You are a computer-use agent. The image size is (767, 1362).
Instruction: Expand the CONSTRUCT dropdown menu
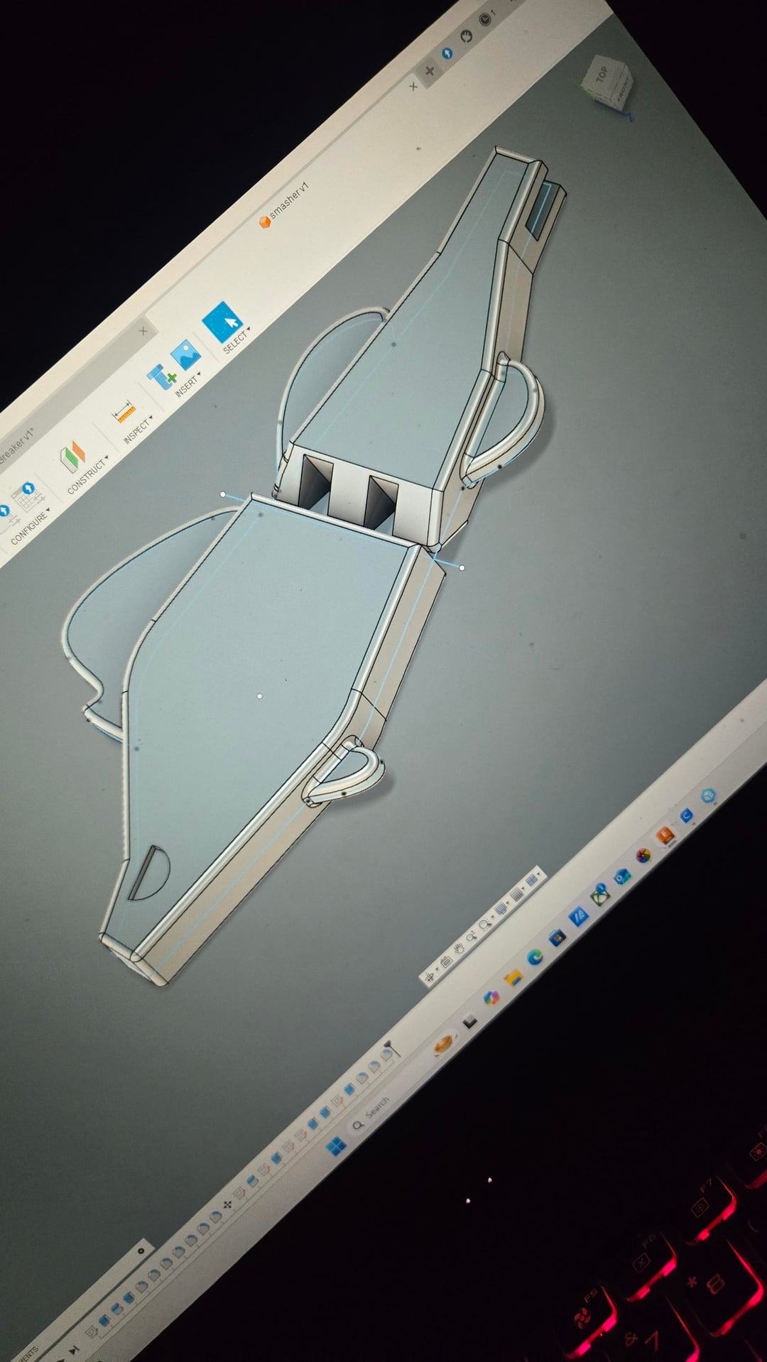88,475
